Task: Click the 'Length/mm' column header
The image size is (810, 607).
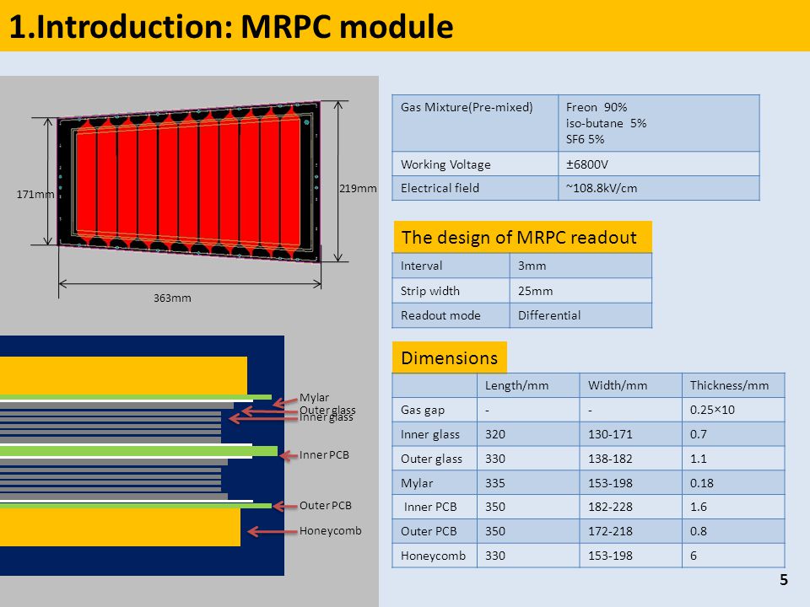Action: 516,385
